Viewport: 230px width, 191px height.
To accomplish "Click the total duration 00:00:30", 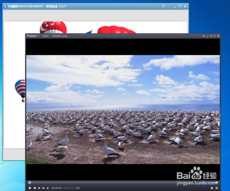I will pos(69,188).
